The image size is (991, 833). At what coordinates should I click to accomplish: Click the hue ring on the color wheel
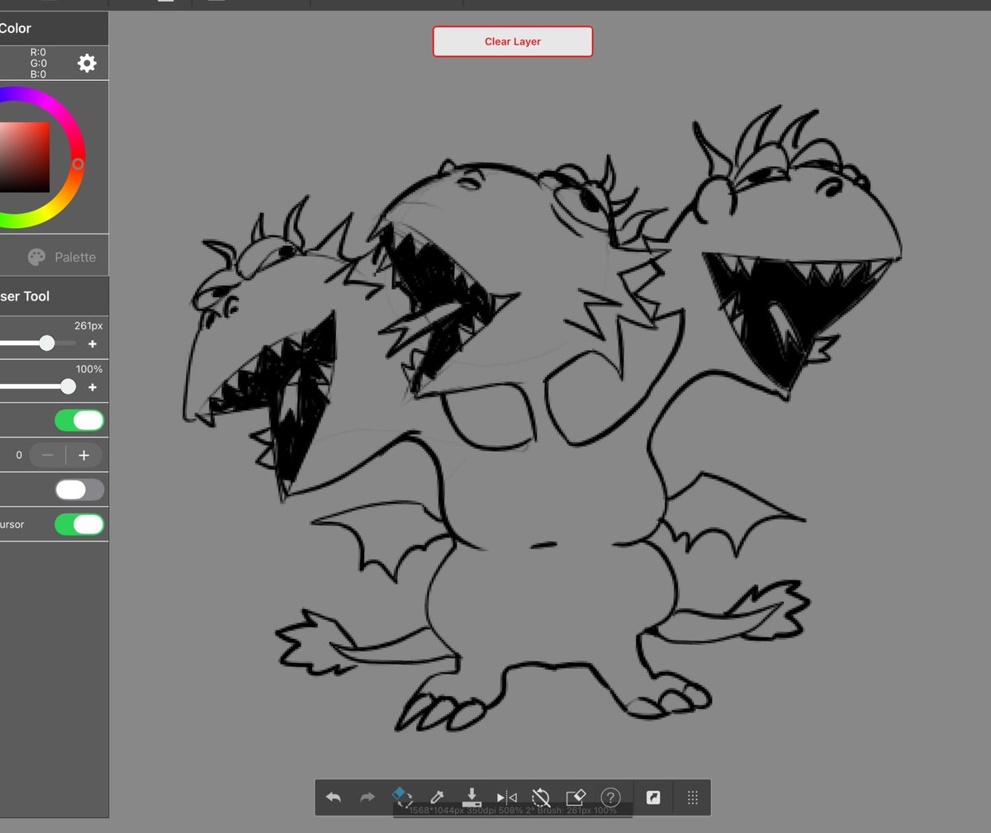78,163
